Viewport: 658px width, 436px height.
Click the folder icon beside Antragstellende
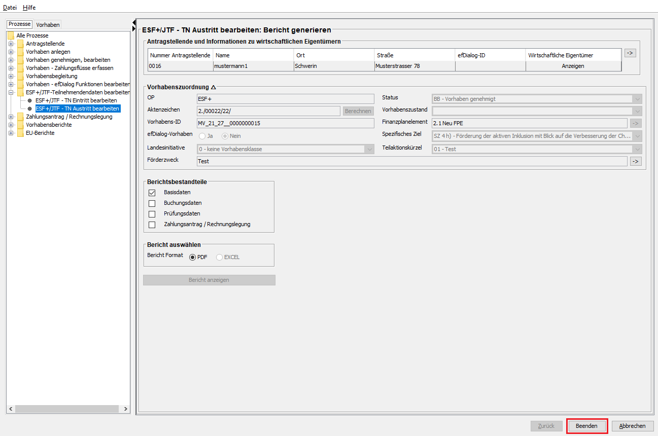point(20,44)
